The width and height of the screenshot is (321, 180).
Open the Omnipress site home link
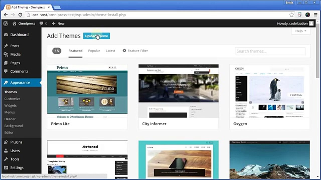[24, 23]
